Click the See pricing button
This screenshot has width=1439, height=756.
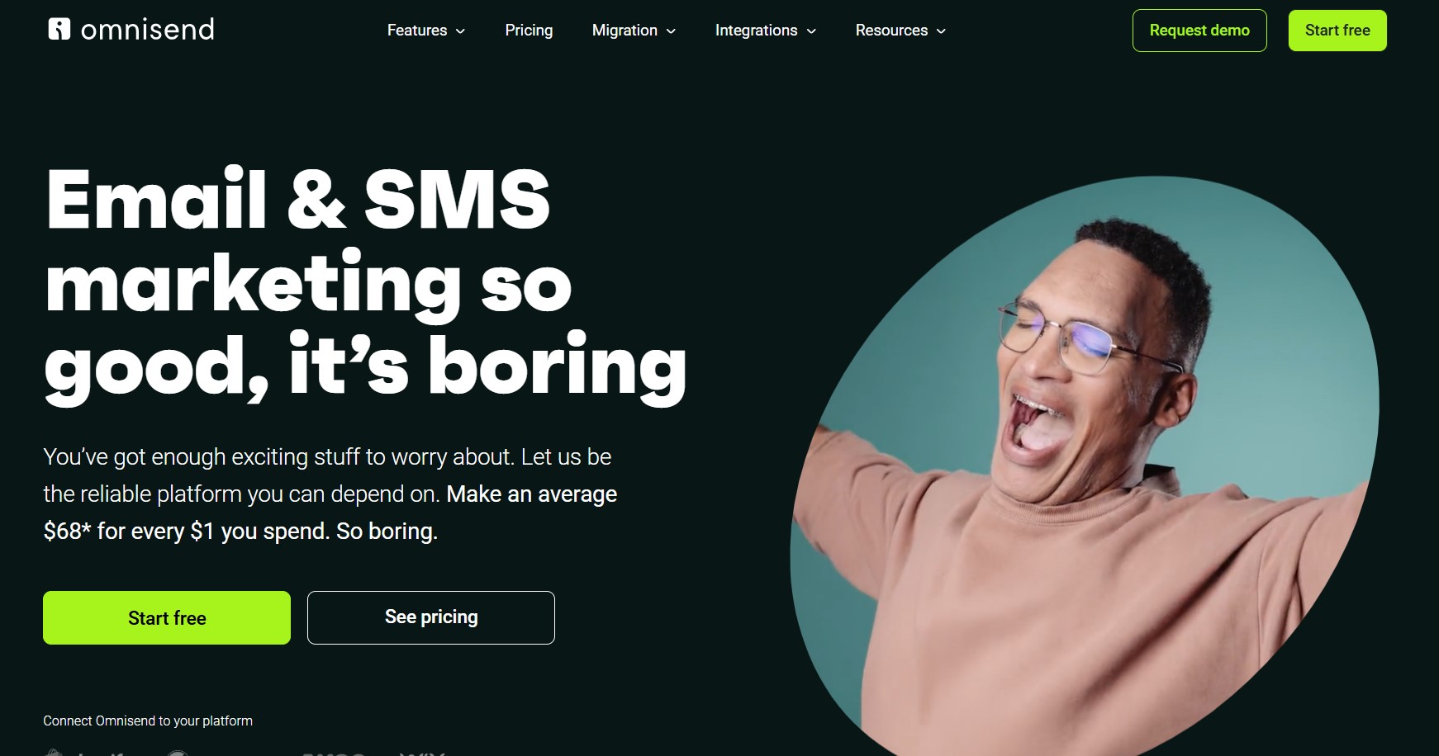431,617
